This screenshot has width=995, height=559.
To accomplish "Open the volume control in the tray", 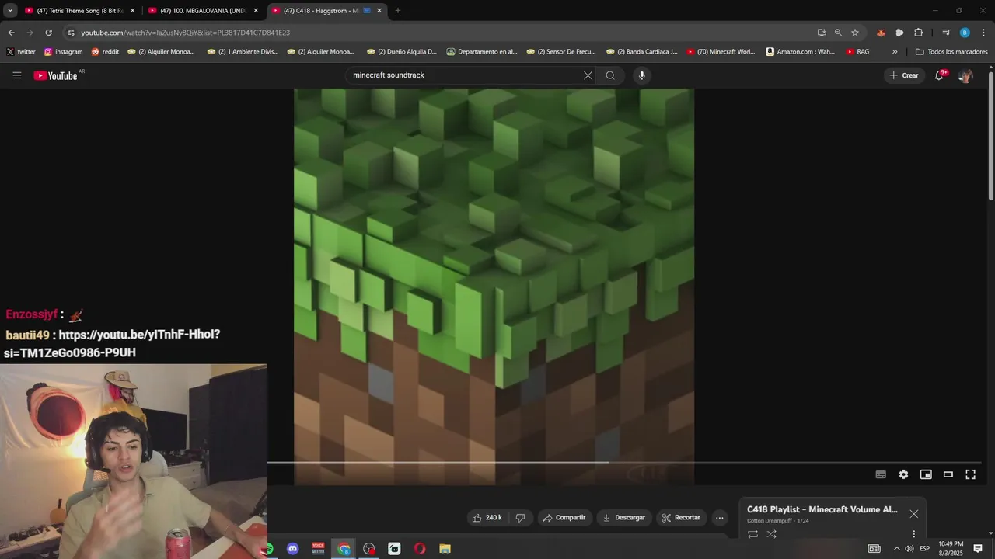I will pyautogui.click(x=909, y=549).
